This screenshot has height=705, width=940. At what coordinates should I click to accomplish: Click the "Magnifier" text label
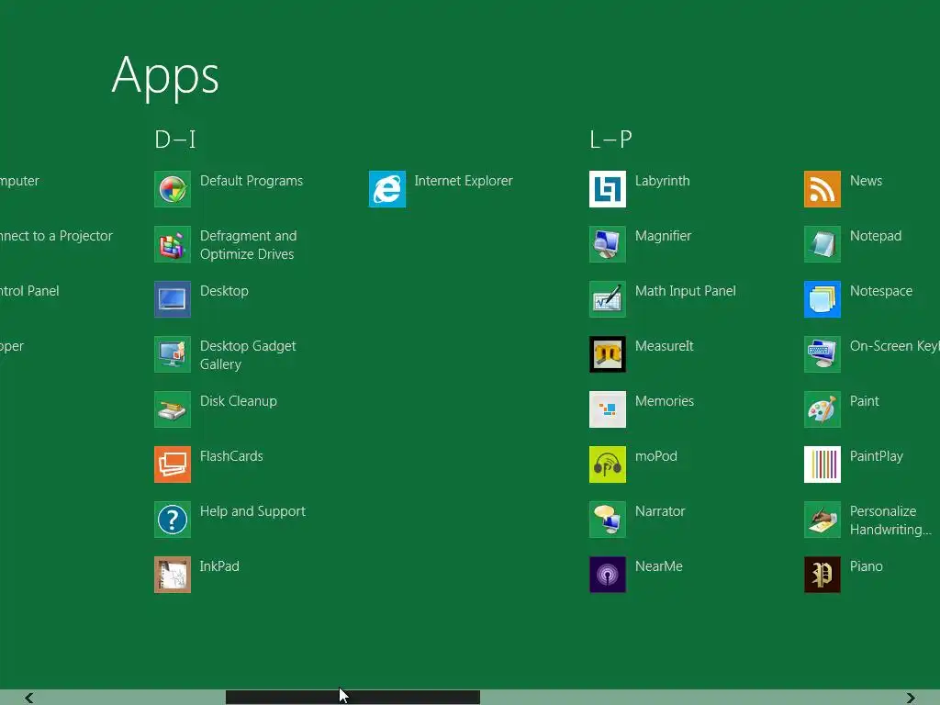(x=663, y=236)
